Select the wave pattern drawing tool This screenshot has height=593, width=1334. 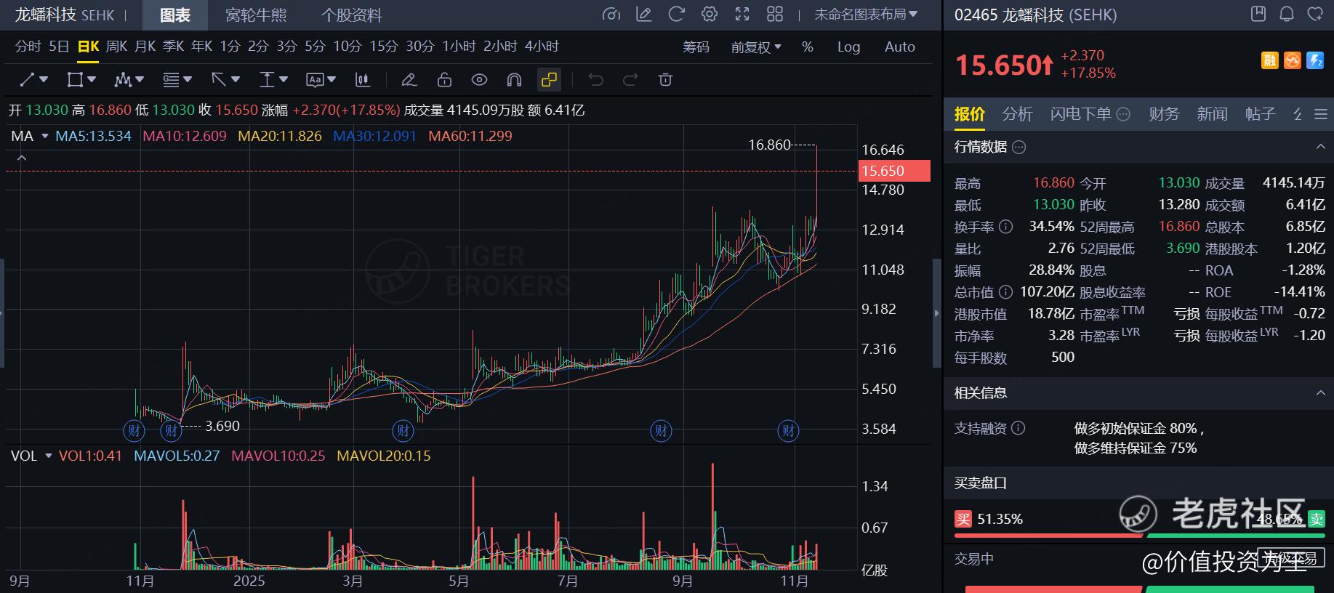coord(123,80)
